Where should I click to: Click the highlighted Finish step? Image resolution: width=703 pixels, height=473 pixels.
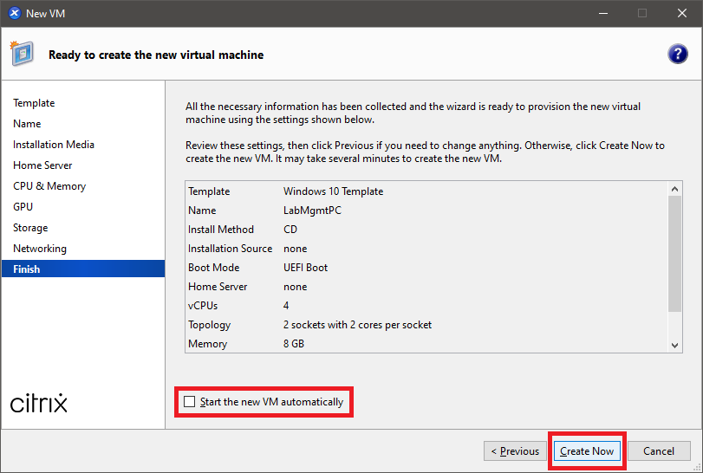coord(27,269)
